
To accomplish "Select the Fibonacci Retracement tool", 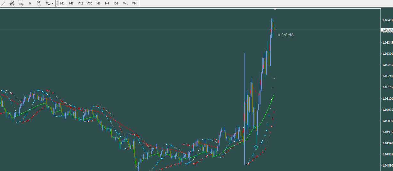I will click(x=21, y=4).
